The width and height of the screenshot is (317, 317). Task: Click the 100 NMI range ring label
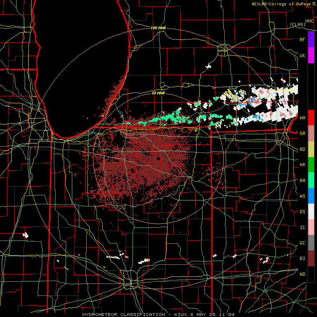(158, 28)
